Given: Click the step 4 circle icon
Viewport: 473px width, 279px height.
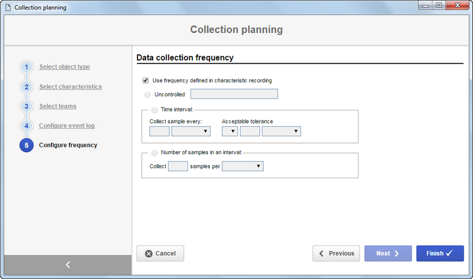Looking at the screenshot, I should (26, 125).
